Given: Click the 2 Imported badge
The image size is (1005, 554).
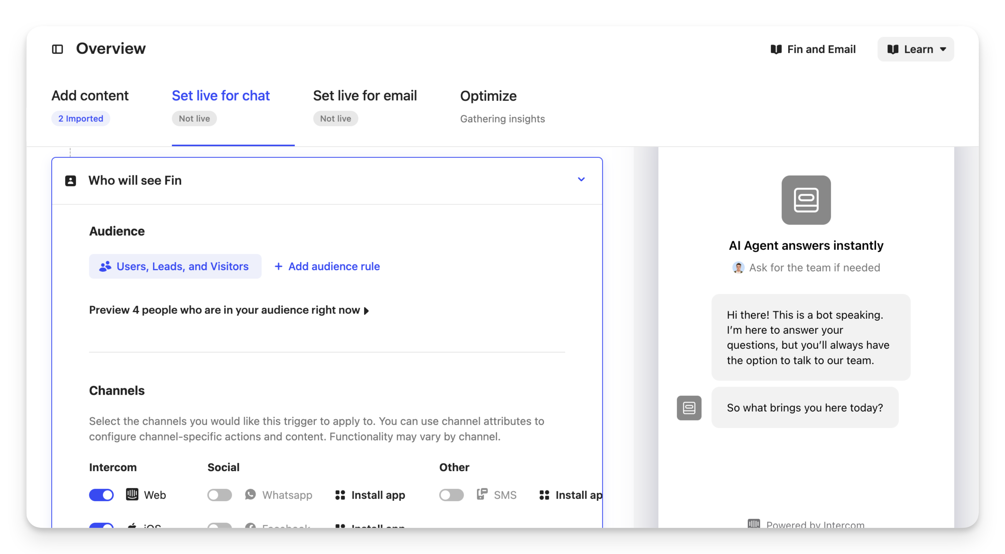Looking at the screenshot, I should tap(81, 119).
